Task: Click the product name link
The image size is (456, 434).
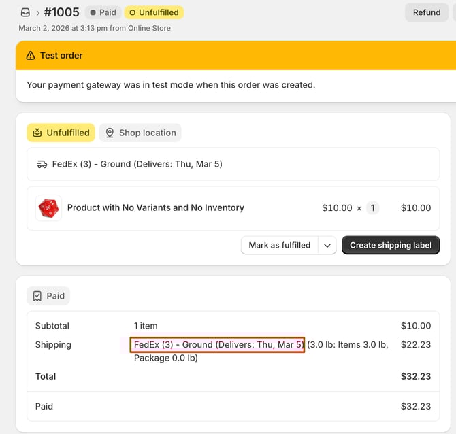Action: (x=155, y=207)
